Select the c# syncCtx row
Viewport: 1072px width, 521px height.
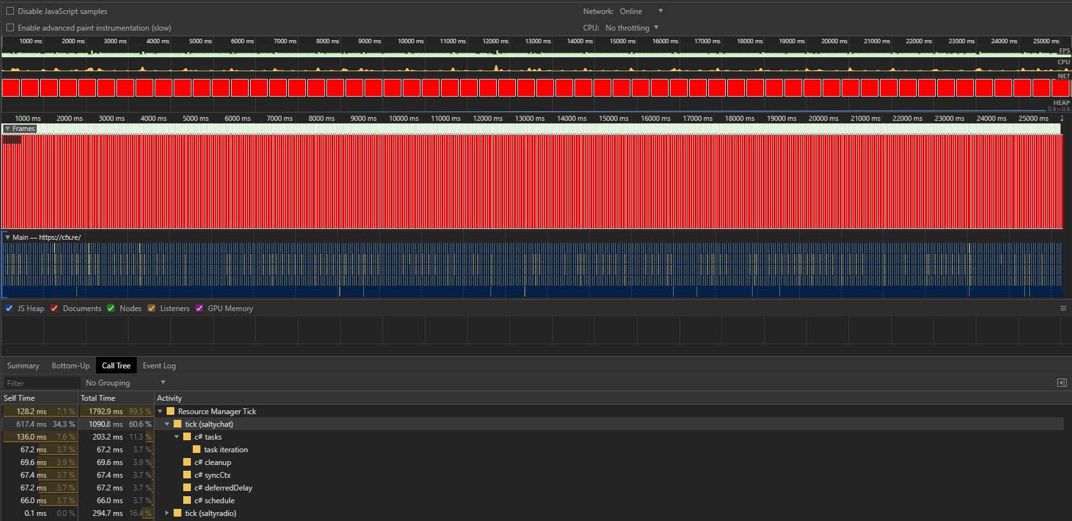point(532,475)
